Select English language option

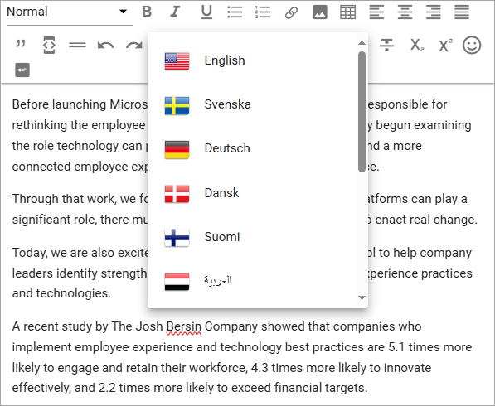(x=251, y=60)
